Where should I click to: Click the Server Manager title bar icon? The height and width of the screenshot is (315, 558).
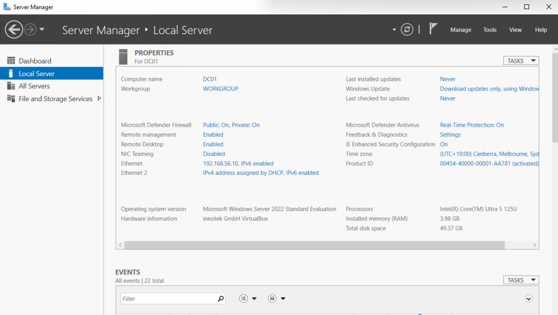pyautogui.click(x=7, y=7)
